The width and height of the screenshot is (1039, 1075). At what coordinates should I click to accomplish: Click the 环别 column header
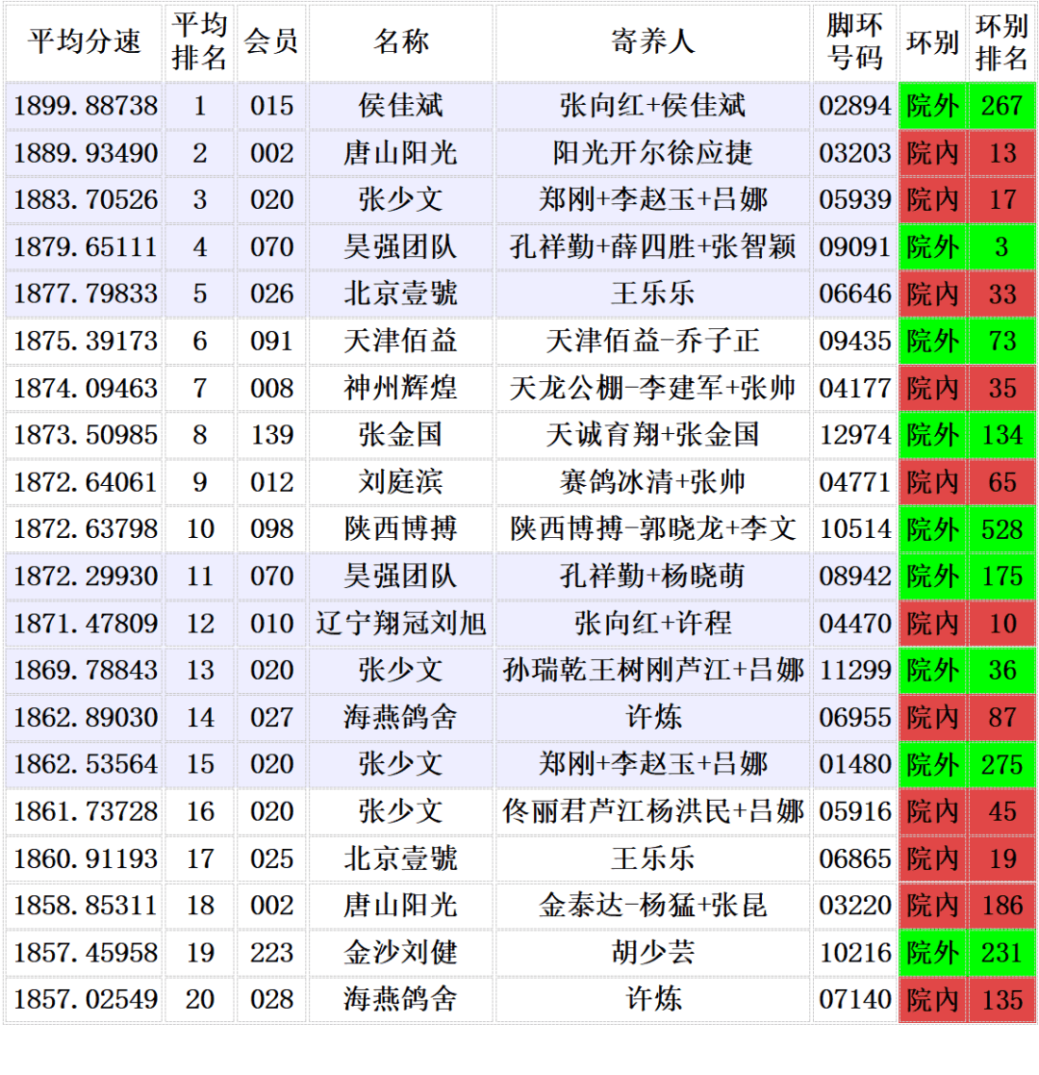[x=933, y=42]
